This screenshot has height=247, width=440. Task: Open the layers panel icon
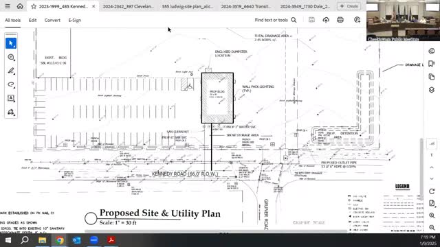[x=432, y=90]
